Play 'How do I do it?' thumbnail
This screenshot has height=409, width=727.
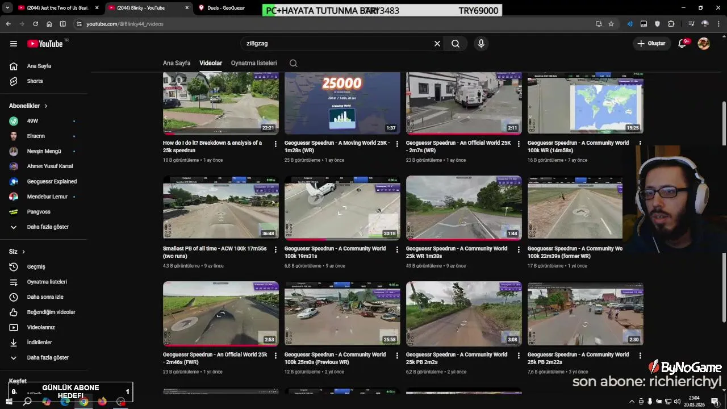point(221,103)
